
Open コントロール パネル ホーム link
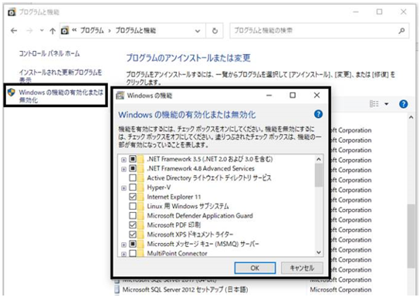tap(49, 53)
